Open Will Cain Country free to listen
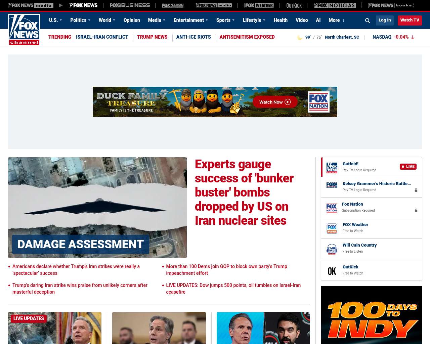The image size is (430, 344). (x=372, y=249)
